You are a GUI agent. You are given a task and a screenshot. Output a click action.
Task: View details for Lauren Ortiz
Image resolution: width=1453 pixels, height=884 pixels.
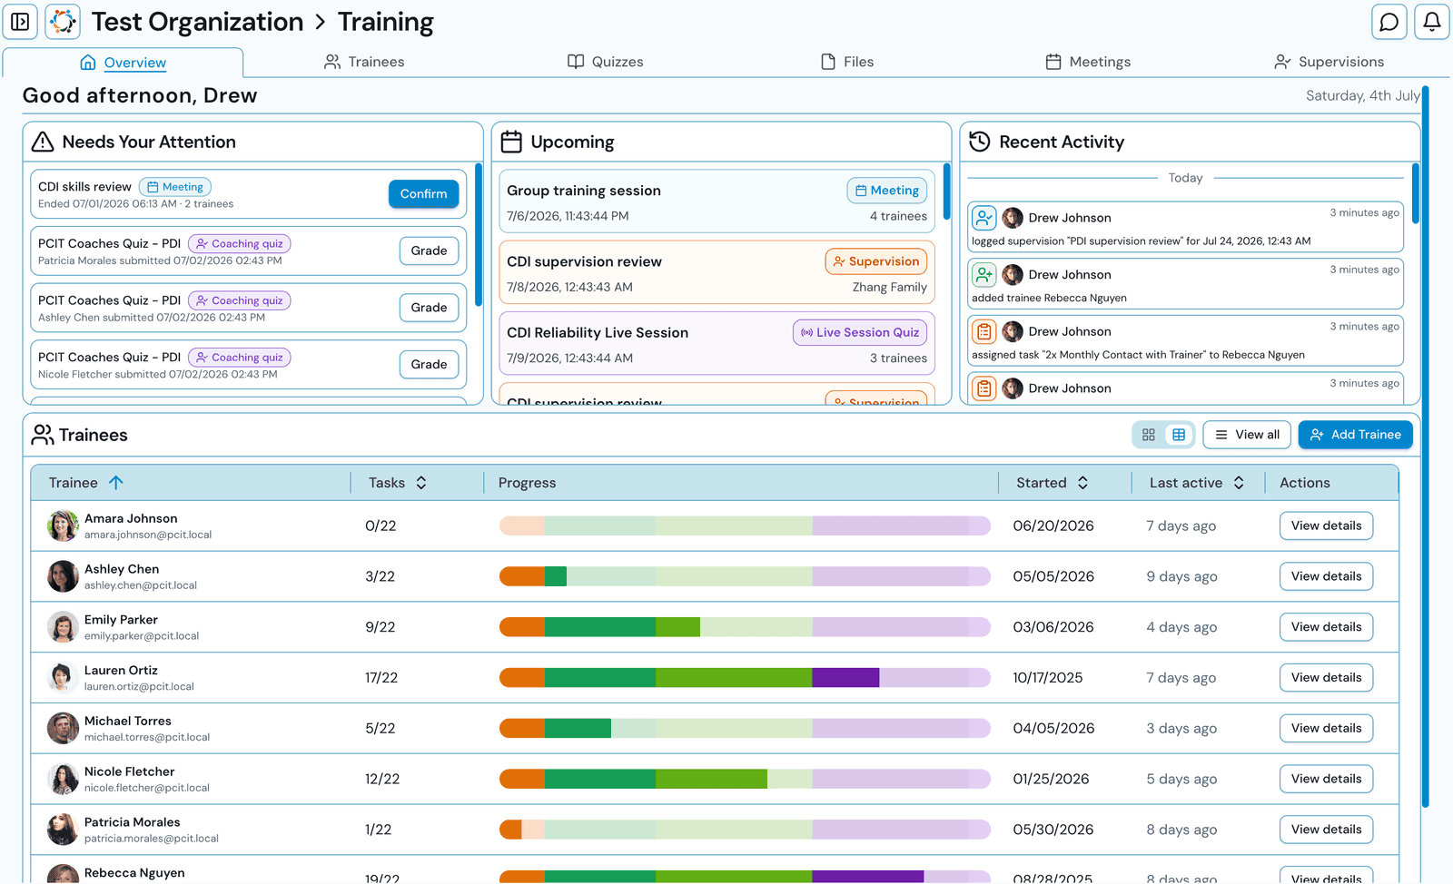point(1326,678)
